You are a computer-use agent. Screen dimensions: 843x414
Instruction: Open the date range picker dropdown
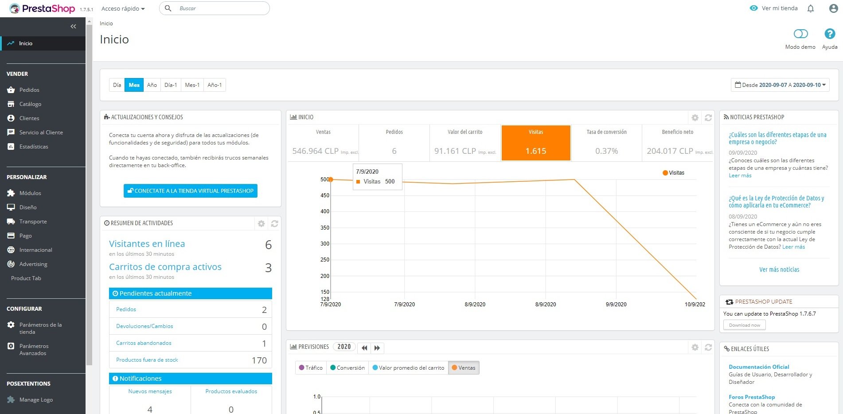(780, 85)
